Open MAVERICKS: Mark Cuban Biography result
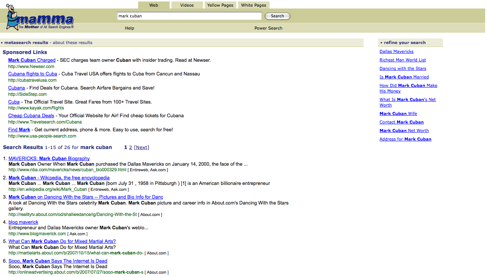Image resolution: width=487 pixels, height=277 pixels. pos(49,159)
